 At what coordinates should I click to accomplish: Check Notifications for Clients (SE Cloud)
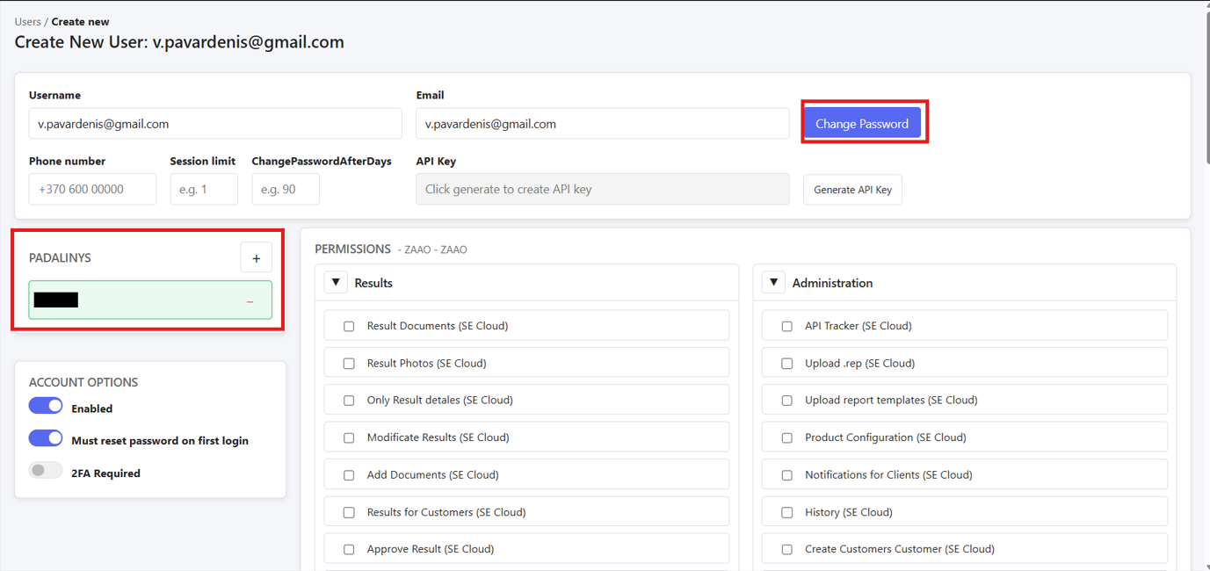(787, 475)
